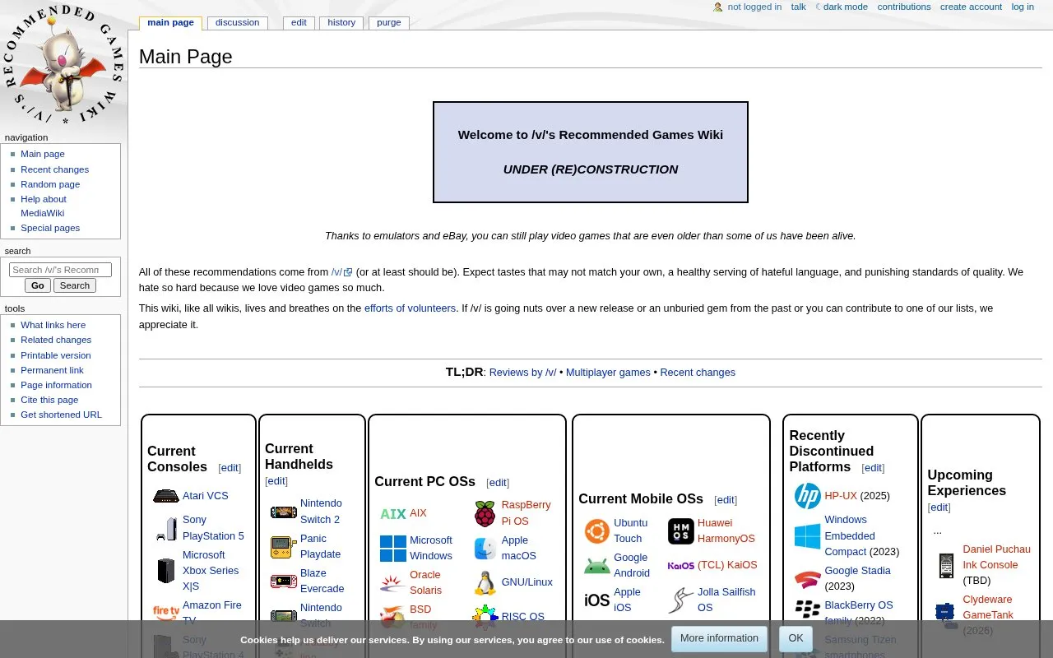Open the Atari VCS console icon
This screenshot has width=1053, height=658.
tap(166, 496)
